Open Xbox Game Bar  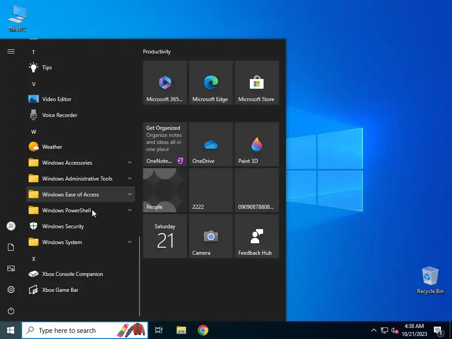80,290
